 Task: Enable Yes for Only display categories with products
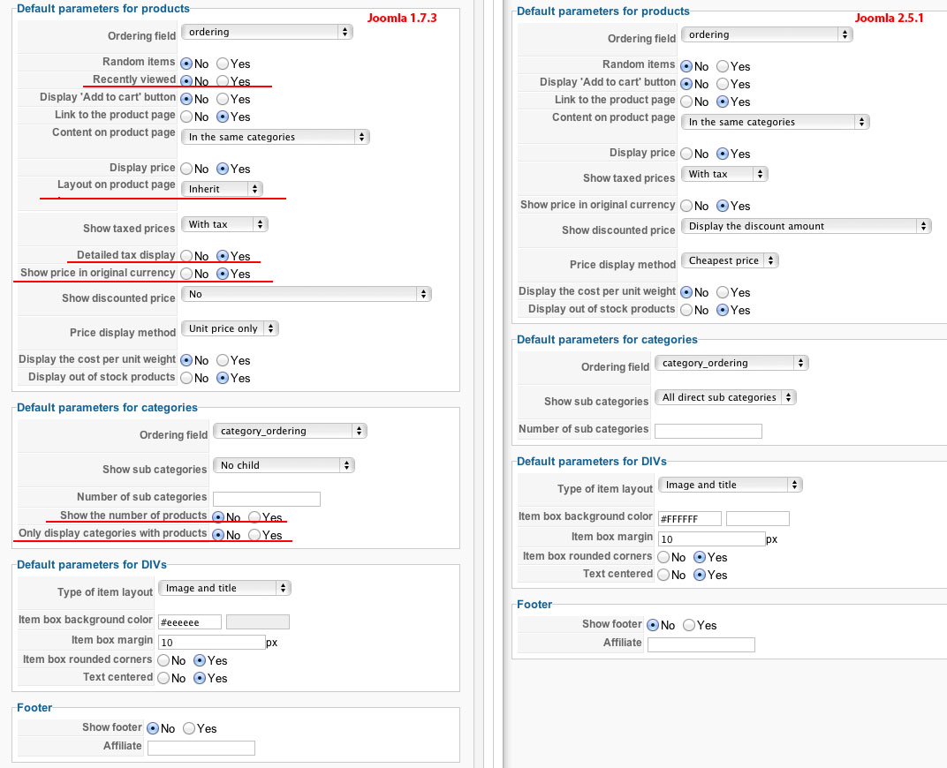pos(254,535)
